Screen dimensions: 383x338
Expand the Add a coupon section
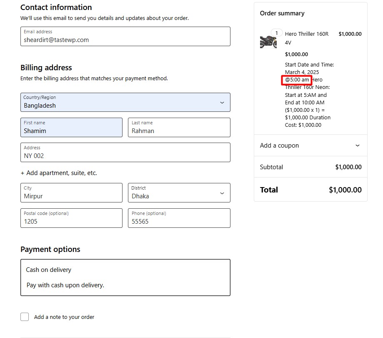coord(310,146)
